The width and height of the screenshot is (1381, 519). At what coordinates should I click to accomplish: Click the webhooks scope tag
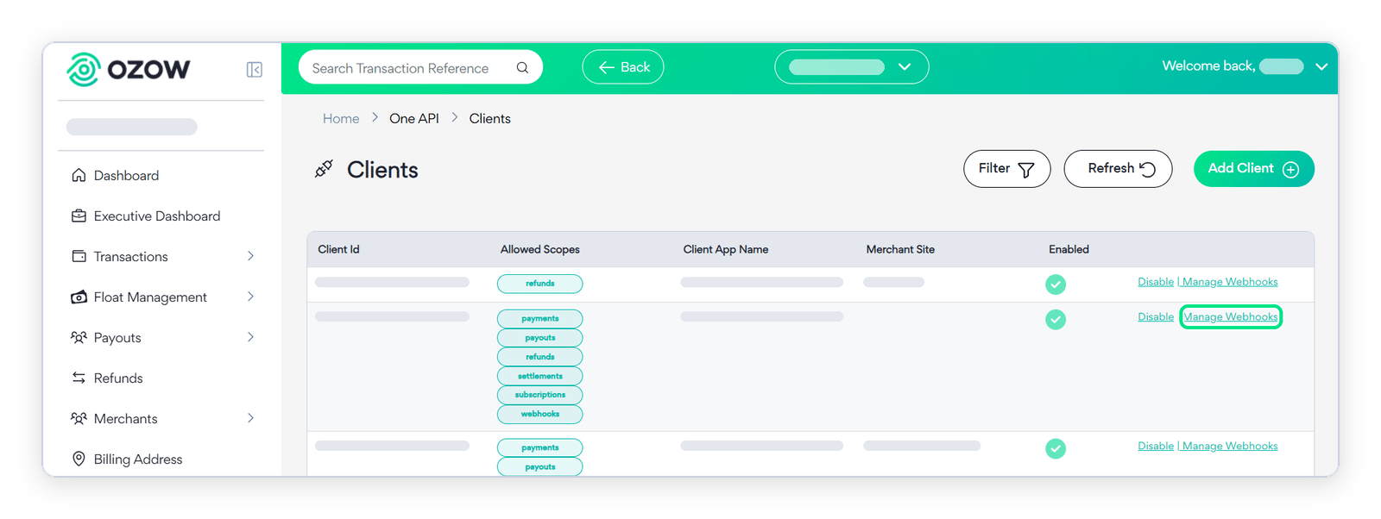[x=540, y=414]
